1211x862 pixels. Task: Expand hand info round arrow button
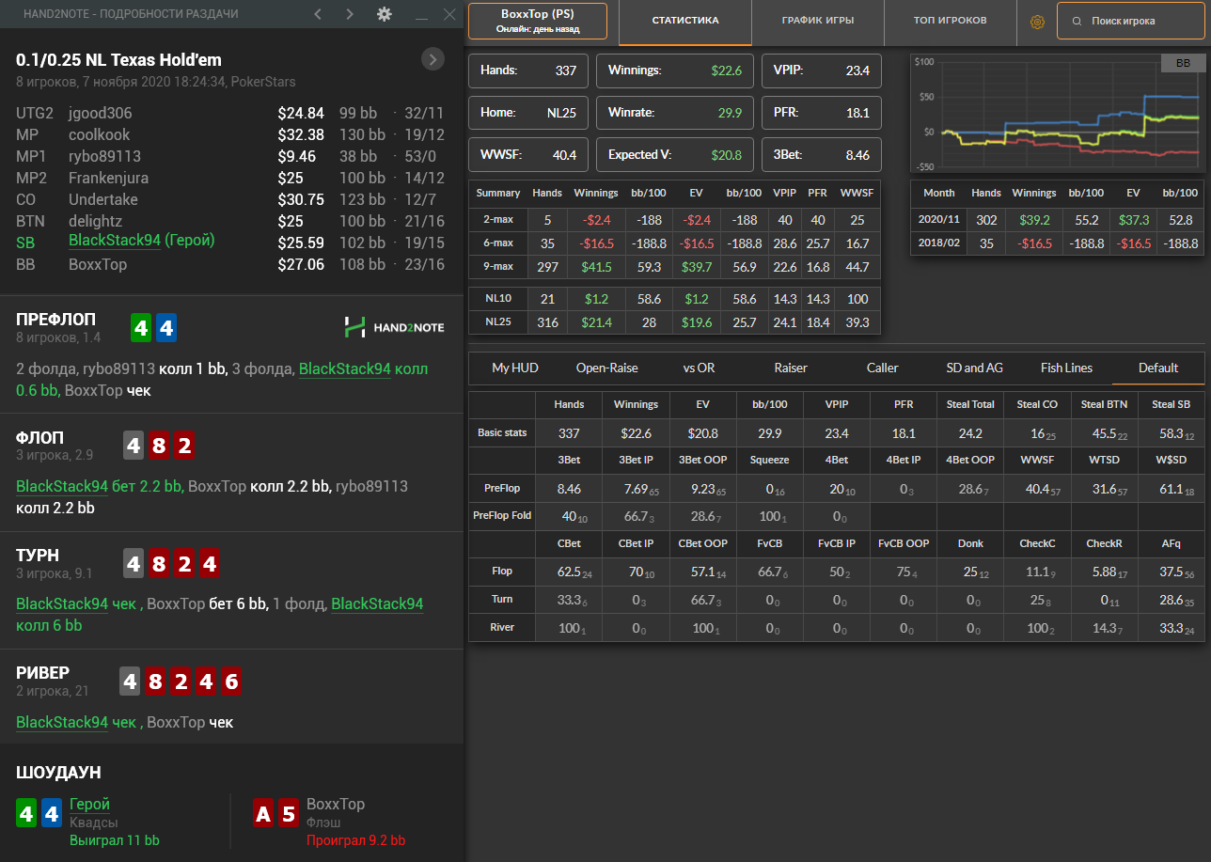pos(432,59)
